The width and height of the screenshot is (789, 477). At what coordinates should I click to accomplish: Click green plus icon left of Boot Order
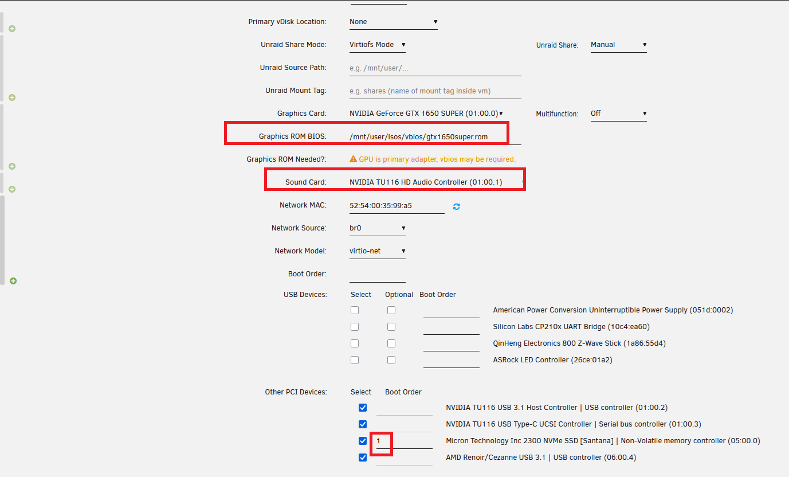point(13,281)
